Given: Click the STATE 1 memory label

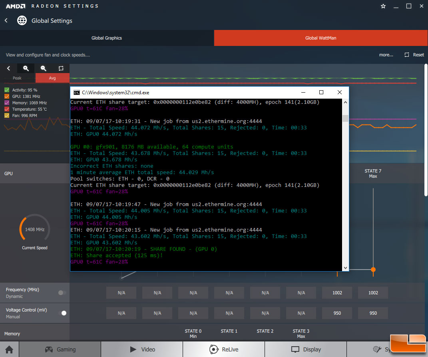Looking at the screenshot, I should tap(229, 331).
